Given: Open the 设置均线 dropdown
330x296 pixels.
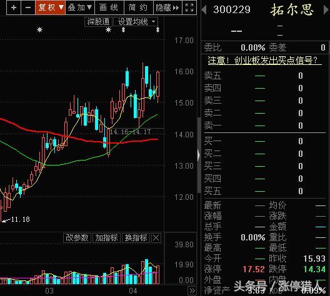Looking at the screenshot, I should click(x=136, y=22).
